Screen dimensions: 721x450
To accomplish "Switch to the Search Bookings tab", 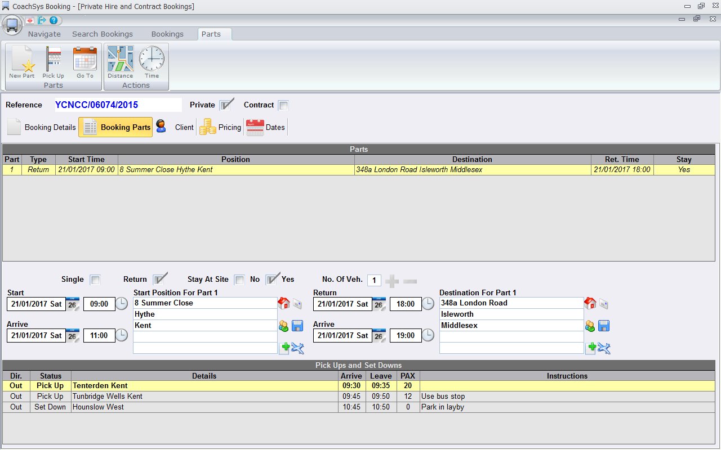I will click(103, 34).
